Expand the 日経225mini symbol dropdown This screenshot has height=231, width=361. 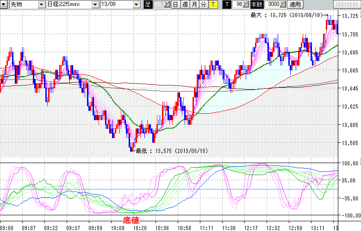[x=95, y=4]
